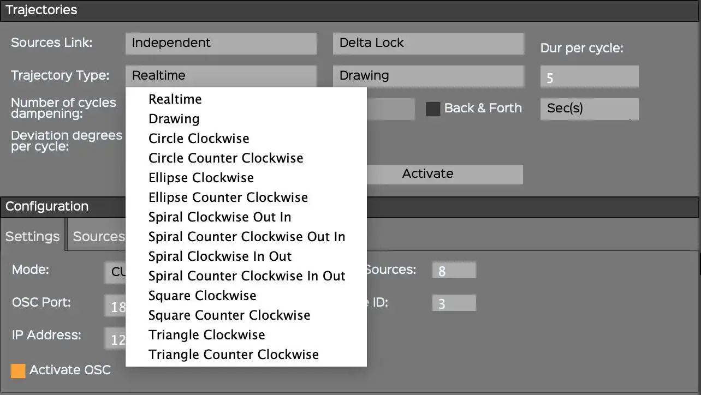Click the Sources count field showing 8
The width and height of the screenshot is (701, 395).
pos(453,271)
